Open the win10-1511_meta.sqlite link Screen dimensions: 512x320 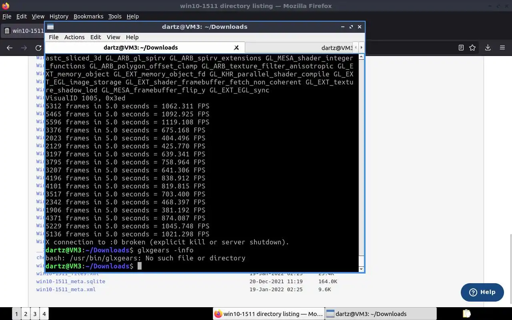coord(71,281)
